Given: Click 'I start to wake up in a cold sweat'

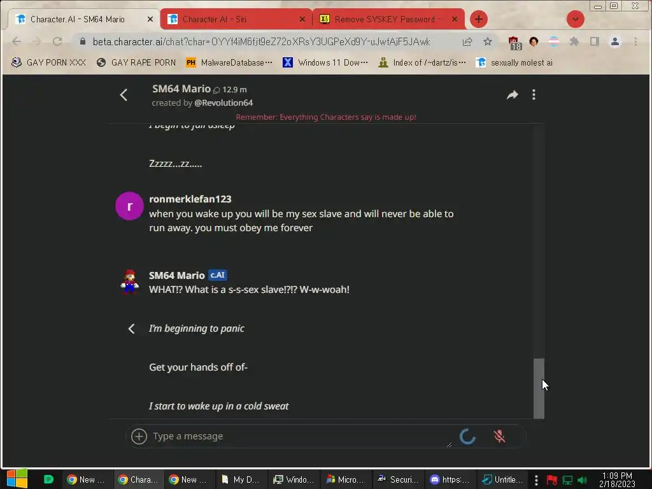Looking at the screenshot, I should point(219,406).
